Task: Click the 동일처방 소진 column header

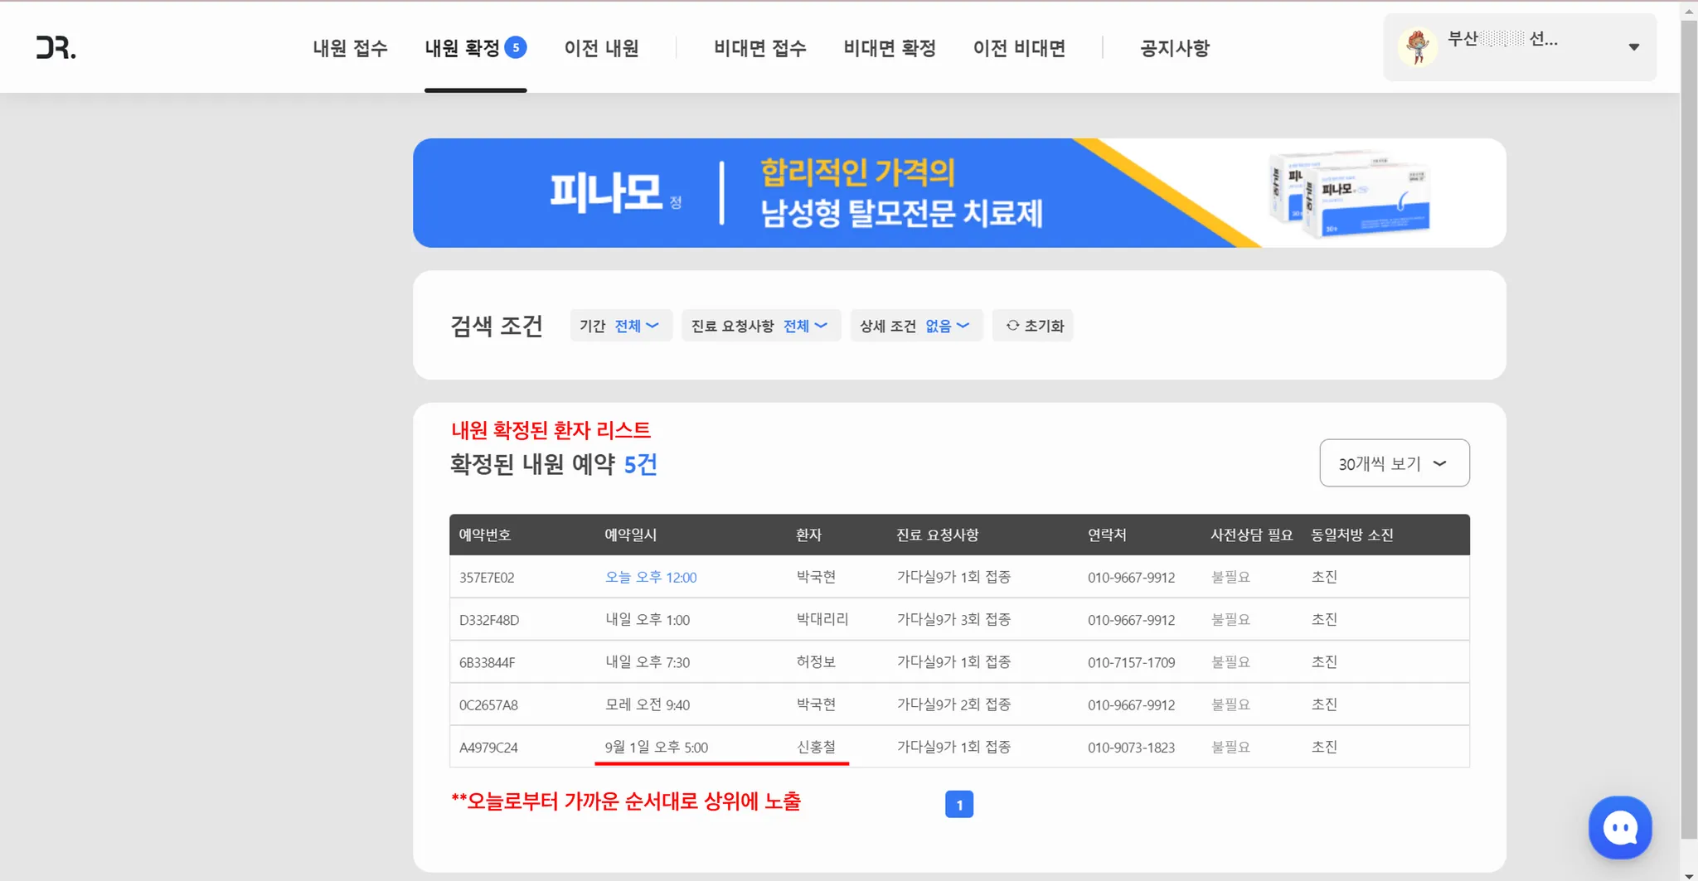Action: click(1352, 535)
